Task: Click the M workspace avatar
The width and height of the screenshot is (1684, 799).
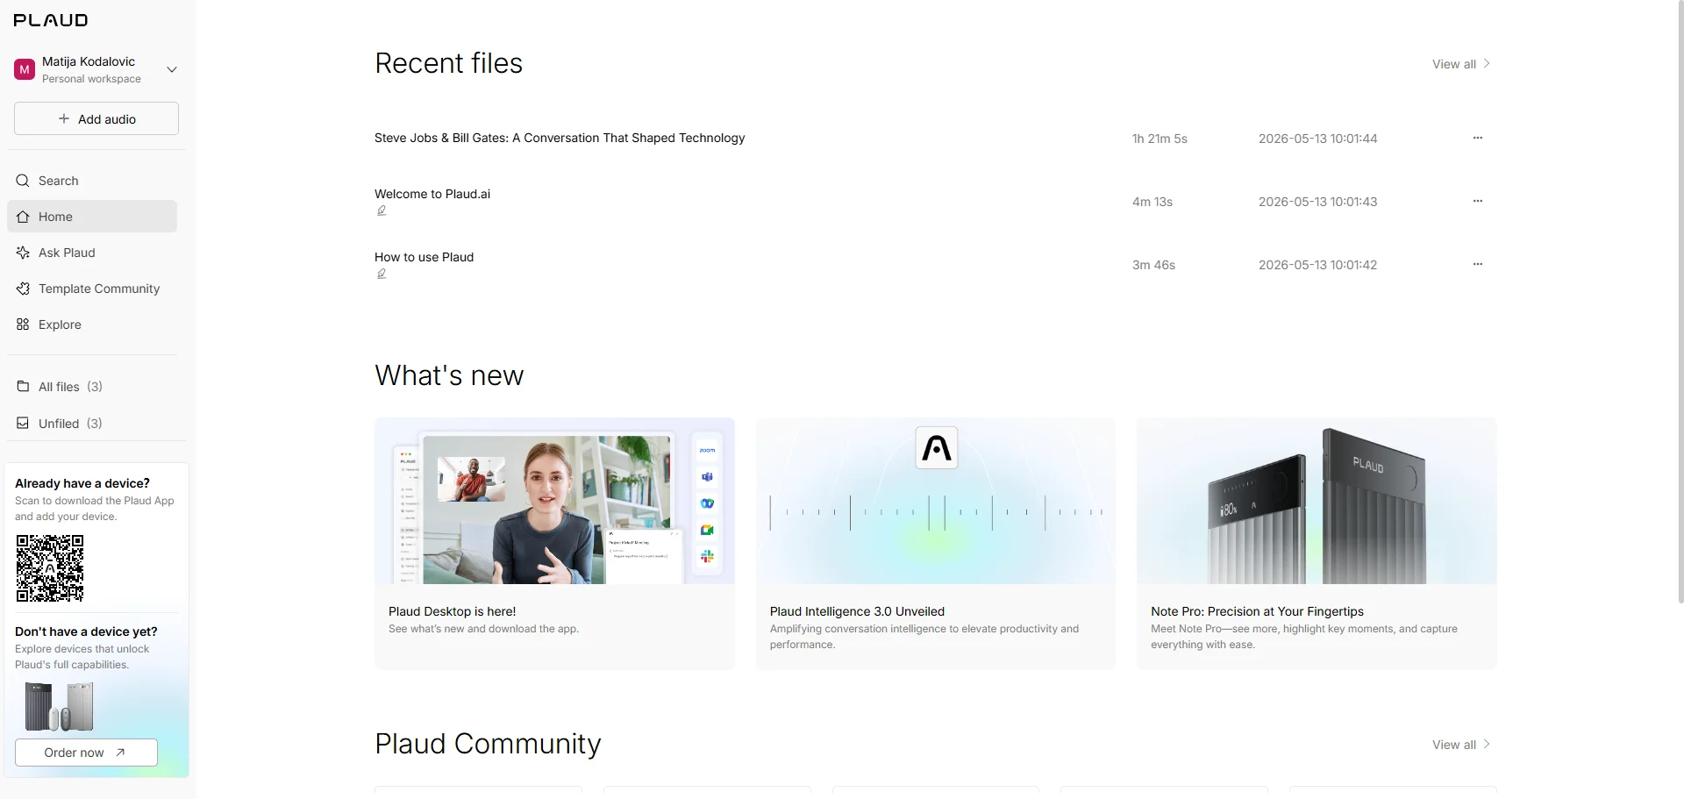Action: [25, 69]
